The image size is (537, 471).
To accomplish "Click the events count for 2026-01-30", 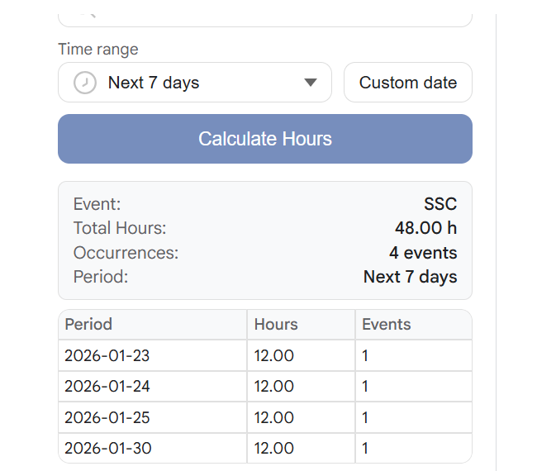I will click(365, 449).
